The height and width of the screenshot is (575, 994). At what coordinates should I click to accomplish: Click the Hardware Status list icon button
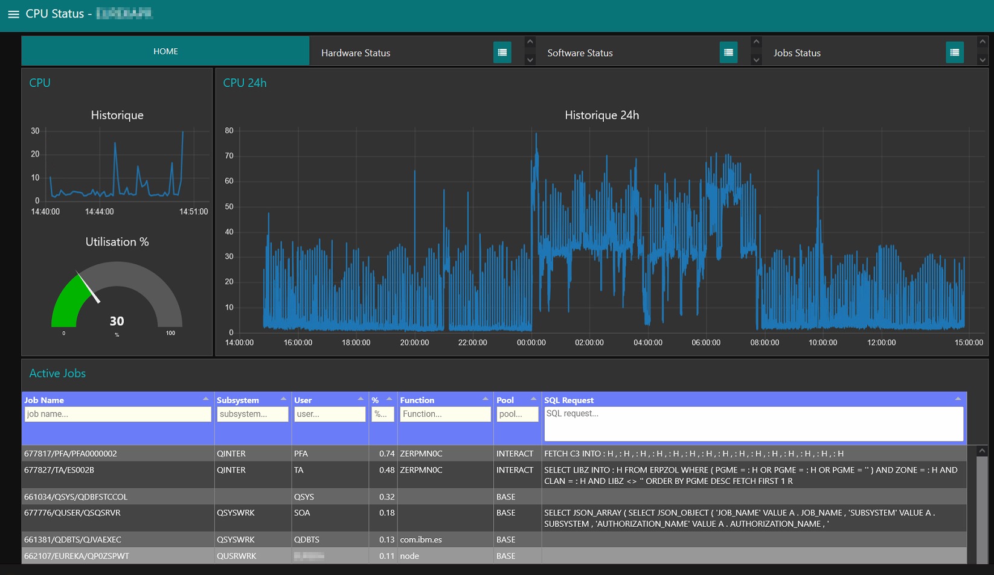point(502,52)
